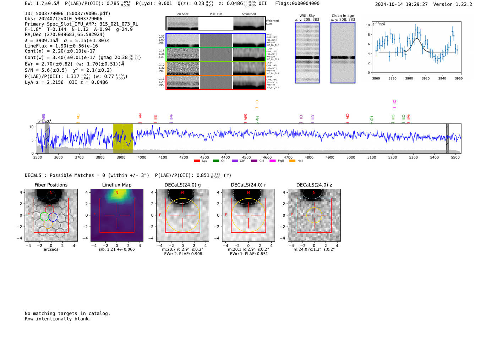The height and width of the screenshot is (338, 497).
Task: Click the LineFlux = 1.90(±0.56)e-16 value
Action: tap(61, 46)
